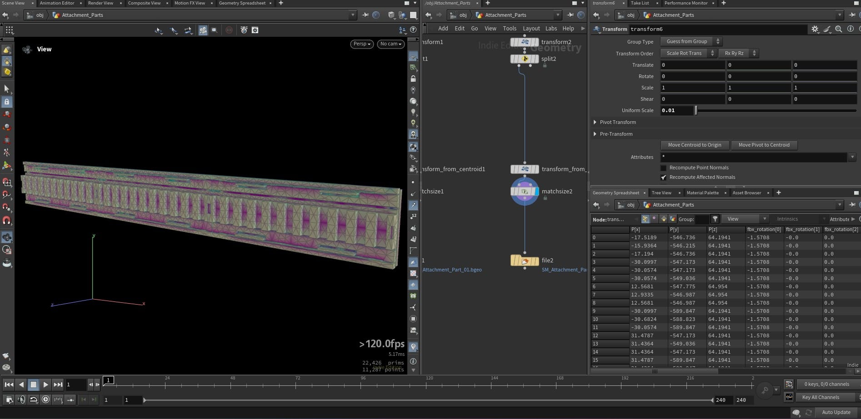This screenshot has height=419, width=861.
Task: Open the Persp viewport dropdown
Action: 362,44
